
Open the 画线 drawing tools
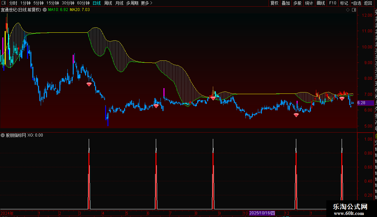click(321, 3)
